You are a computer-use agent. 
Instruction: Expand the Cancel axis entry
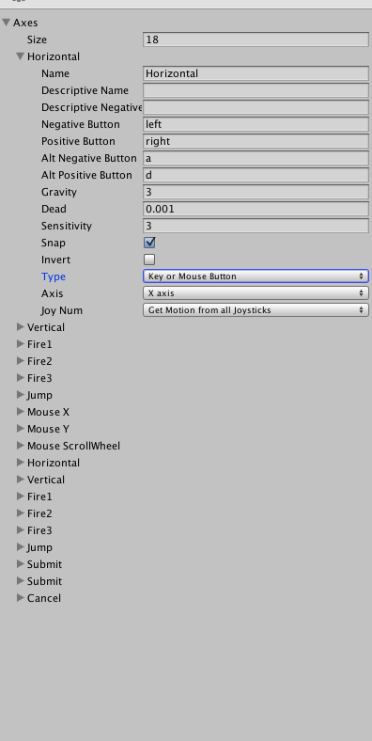(21, 598)
